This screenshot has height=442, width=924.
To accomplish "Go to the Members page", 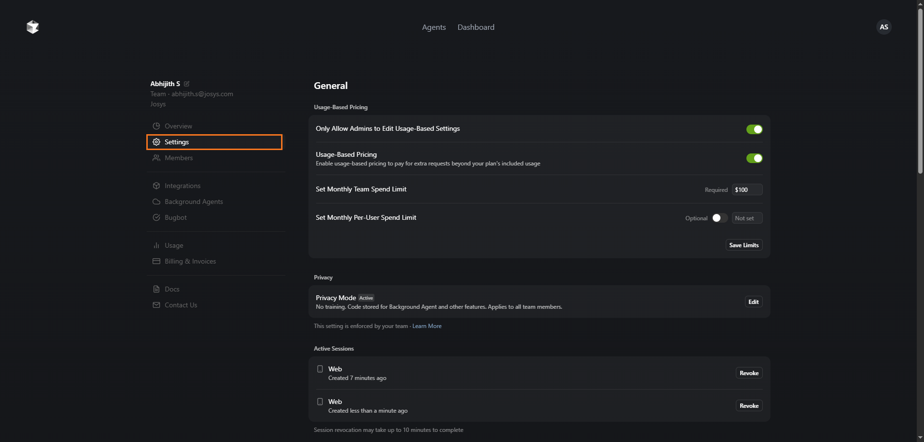I will (x=179, y=158).
